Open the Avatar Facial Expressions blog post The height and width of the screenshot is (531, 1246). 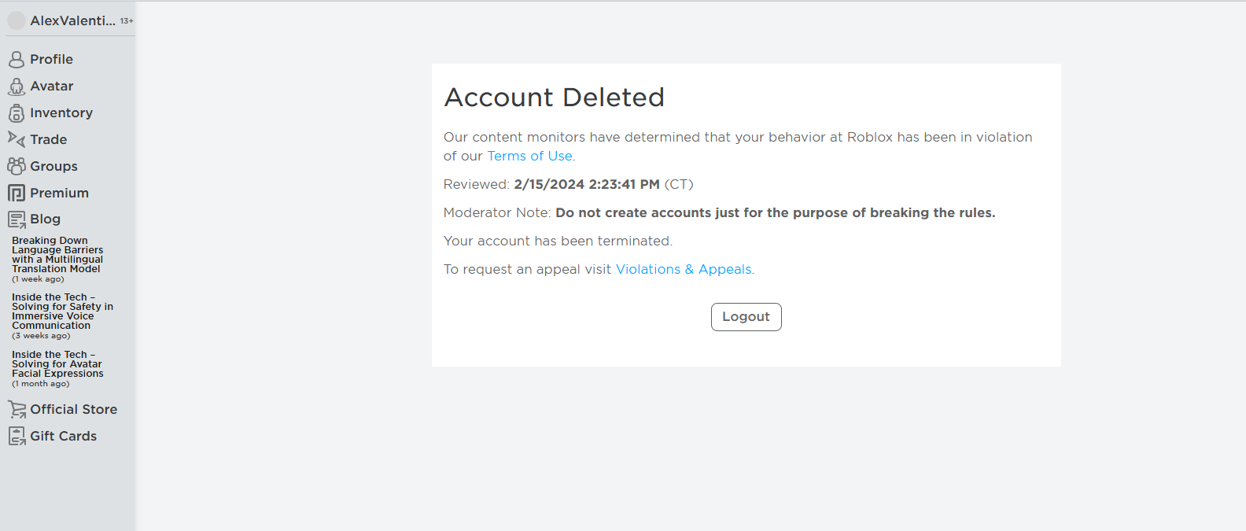click(x=57, y=364)
